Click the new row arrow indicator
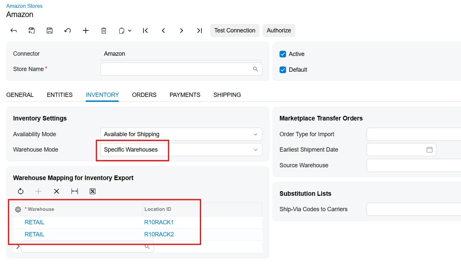 [x=18, y=247]
